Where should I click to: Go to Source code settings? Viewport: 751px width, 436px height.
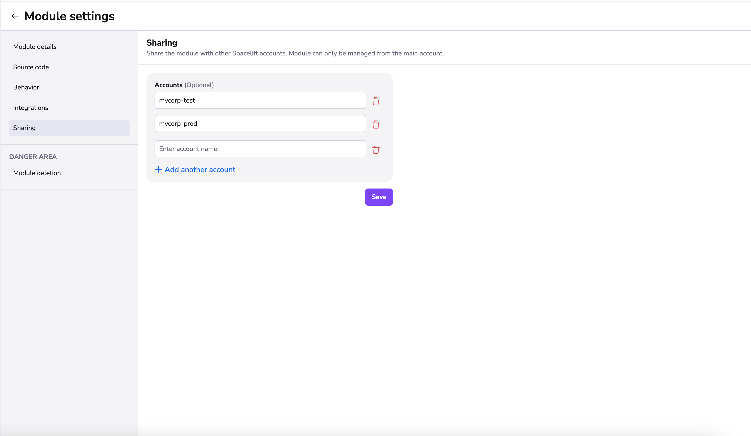pos(31,67)
